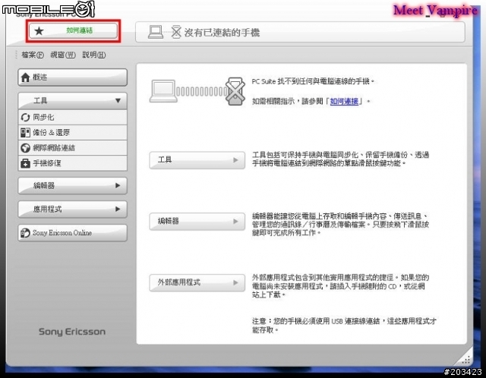This screenshot has width=486, height=378.
Task: Open the 編輯器 button in main panel
Action: (197, 221)
